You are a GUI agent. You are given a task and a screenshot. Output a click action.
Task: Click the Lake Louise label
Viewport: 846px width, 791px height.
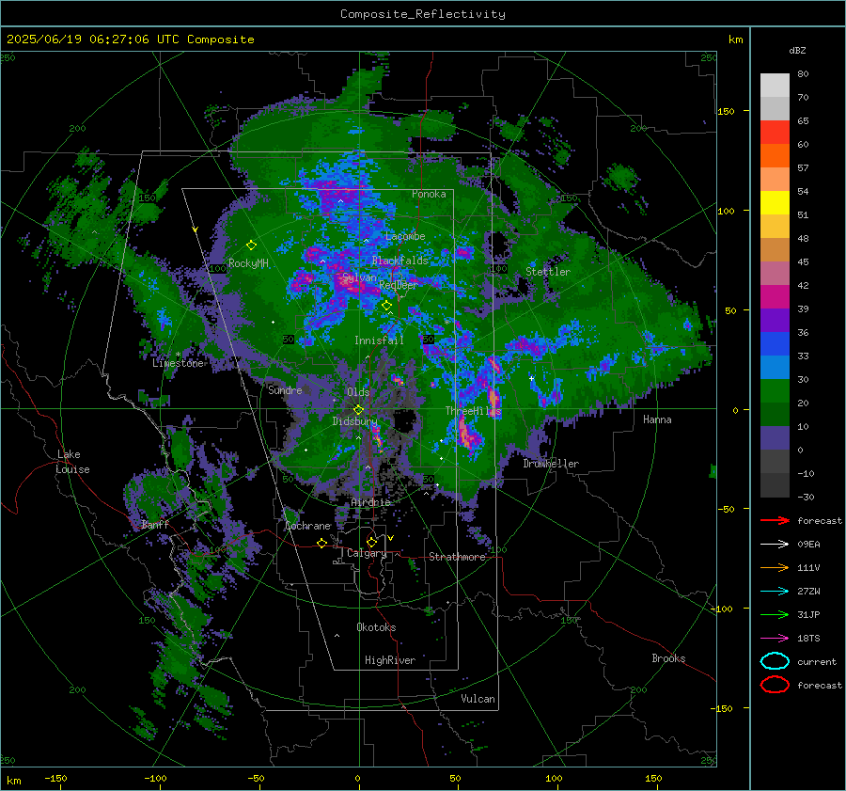[x=72, y=462]
